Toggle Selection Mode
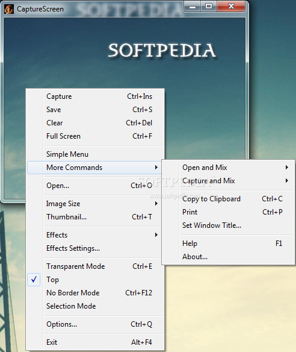The height and width of the screenshot is (352, 296). point(96,306)
